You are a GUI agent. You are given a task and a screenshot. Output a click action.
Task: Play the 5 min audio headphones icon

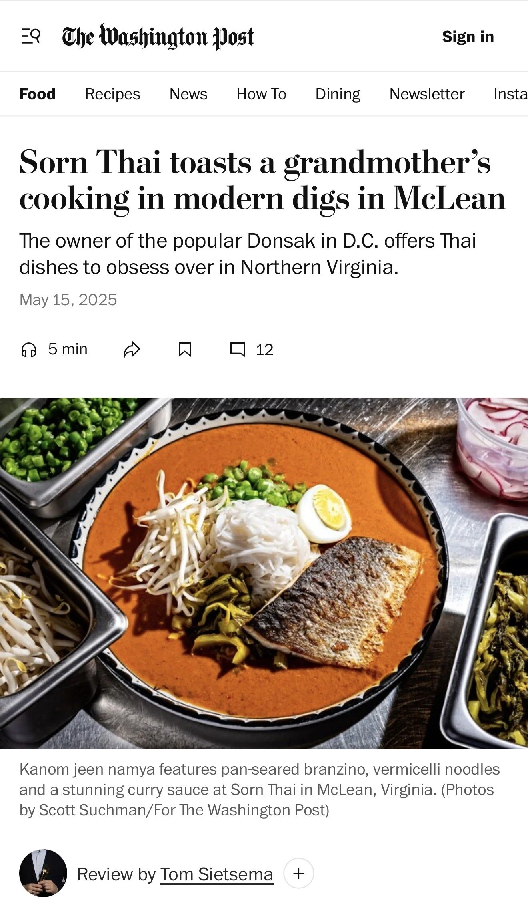(x=28, y=350)
